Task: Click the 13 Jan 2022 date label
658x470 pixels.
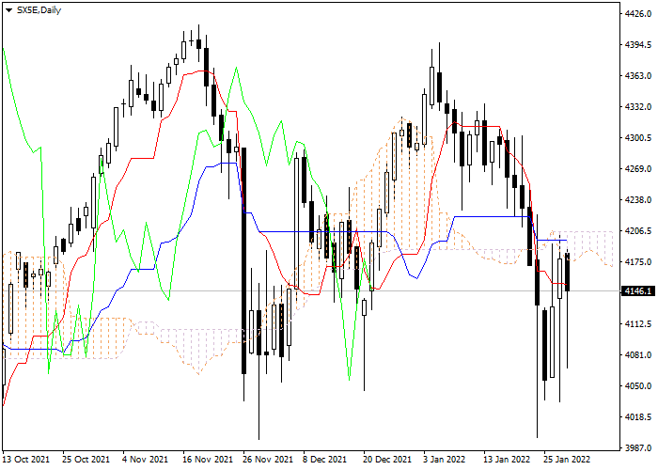Action: click(507, 459)
